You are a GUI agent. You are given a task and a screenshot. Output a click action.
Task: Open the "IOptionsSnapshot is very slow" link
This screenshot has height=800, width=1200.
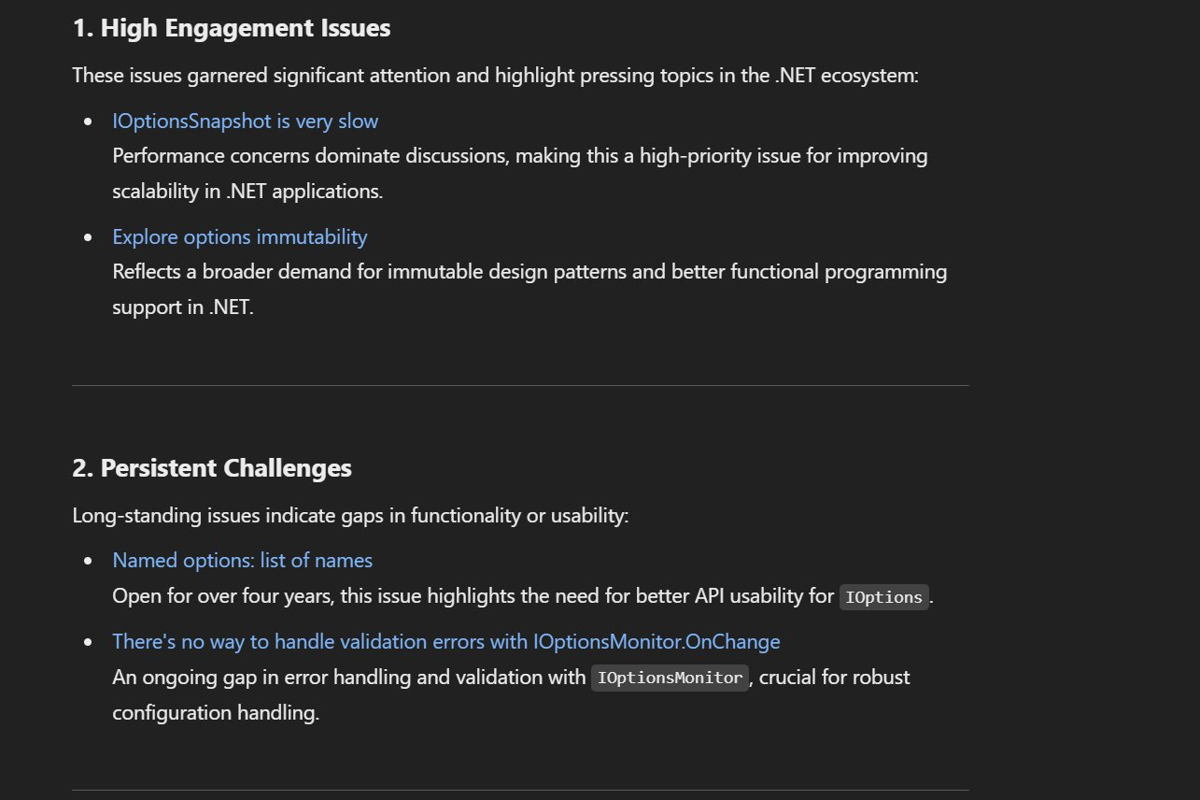pyautogui.click(x=245, y=121)
